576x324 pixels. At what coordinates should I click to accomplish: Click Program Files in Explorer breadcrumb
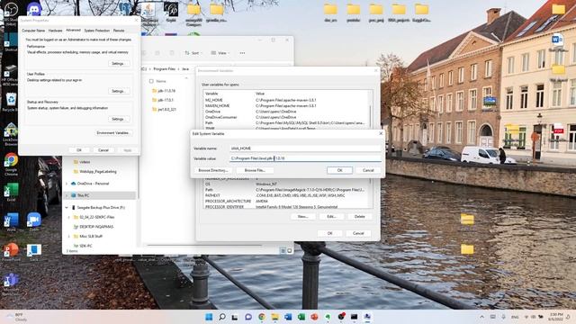click(164, 69)
